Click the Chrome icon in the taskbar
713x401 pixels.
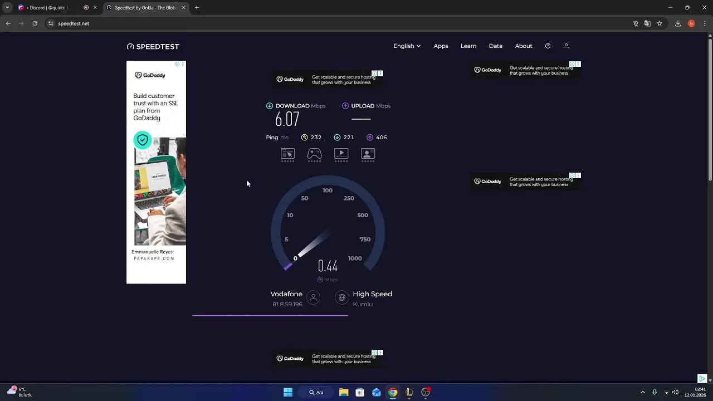click(x=393, y=392)
